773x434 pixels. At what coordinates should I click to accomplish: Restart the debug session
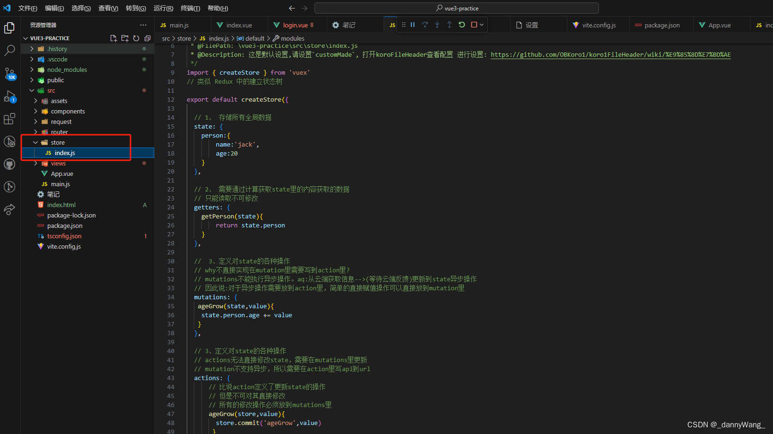pos(462,25)
